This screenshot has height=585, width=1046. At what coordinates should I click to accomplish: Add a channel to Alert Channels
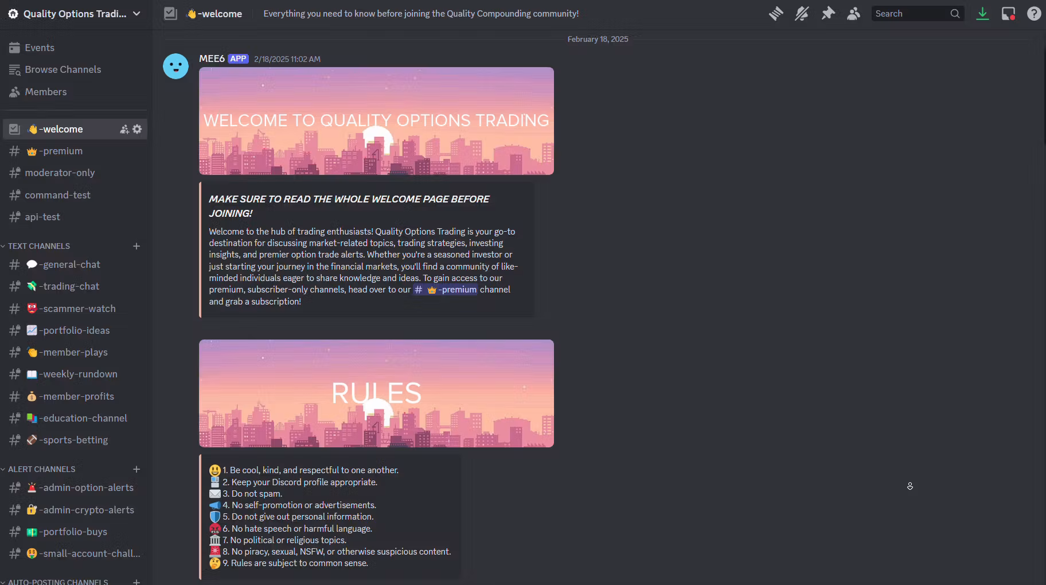(x=136, y=469)
